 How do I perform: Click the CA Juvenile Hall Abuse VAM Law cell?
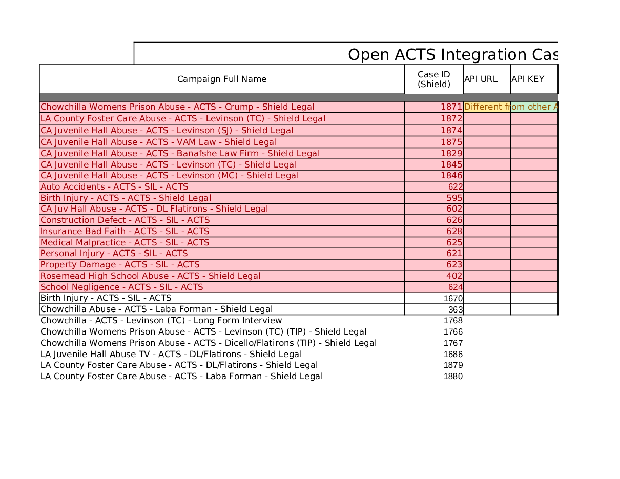point(158,142)
